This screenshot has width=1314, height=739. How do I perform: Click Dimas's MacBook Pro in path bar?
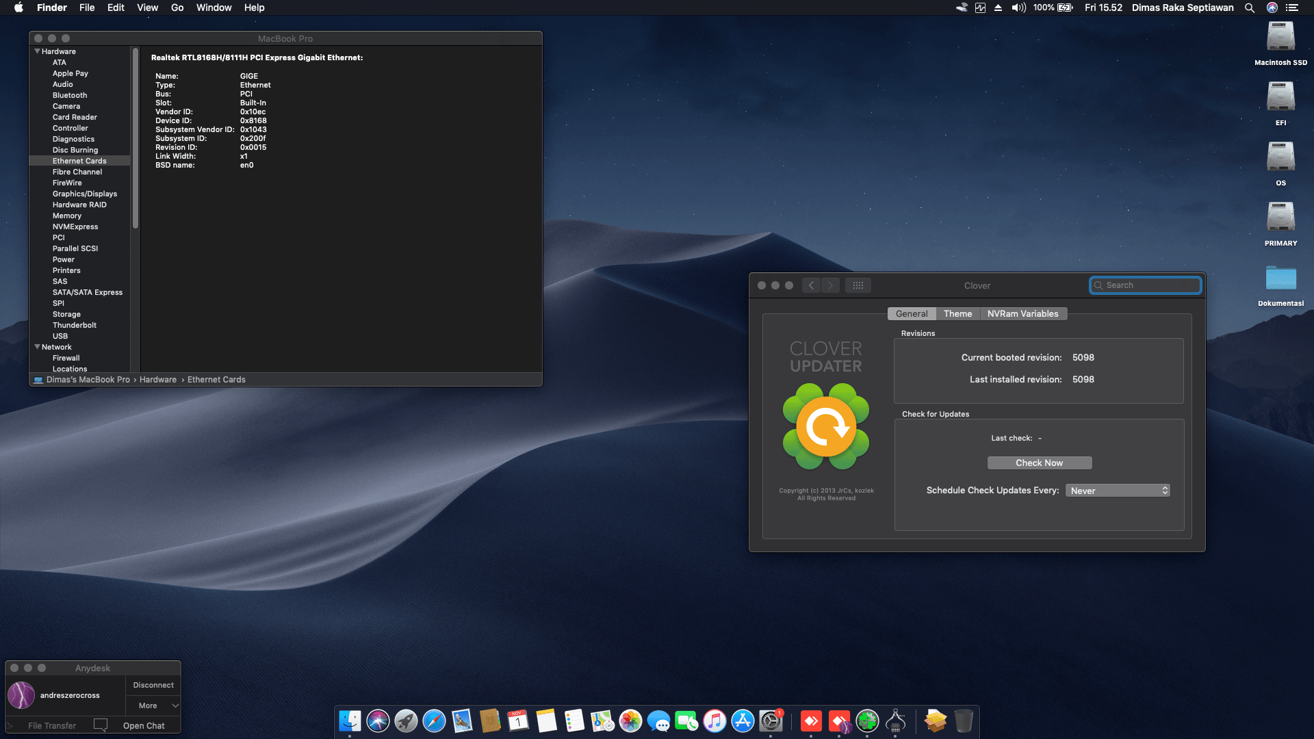tap(88, 380)
